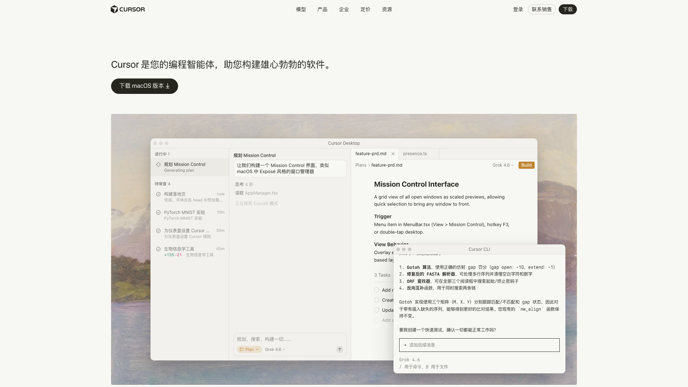Click the 登录 link

click(518, 9)
